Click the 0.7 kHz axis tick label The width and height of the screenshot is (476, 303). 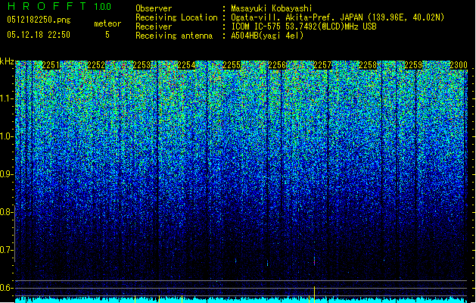point(7,250)
